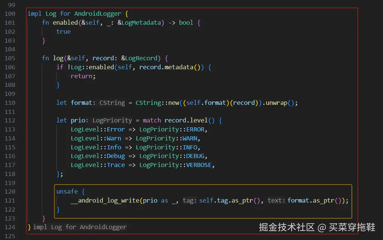Click LogLevel::Warn on line 114
The image size is (383, 240).
[x=96, y=139]
